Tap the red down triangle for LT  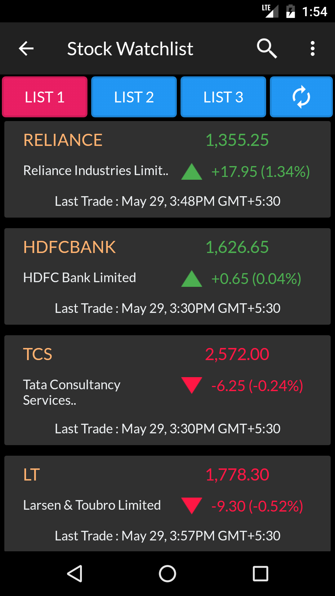pyautogui.click(x=192, y=506)
